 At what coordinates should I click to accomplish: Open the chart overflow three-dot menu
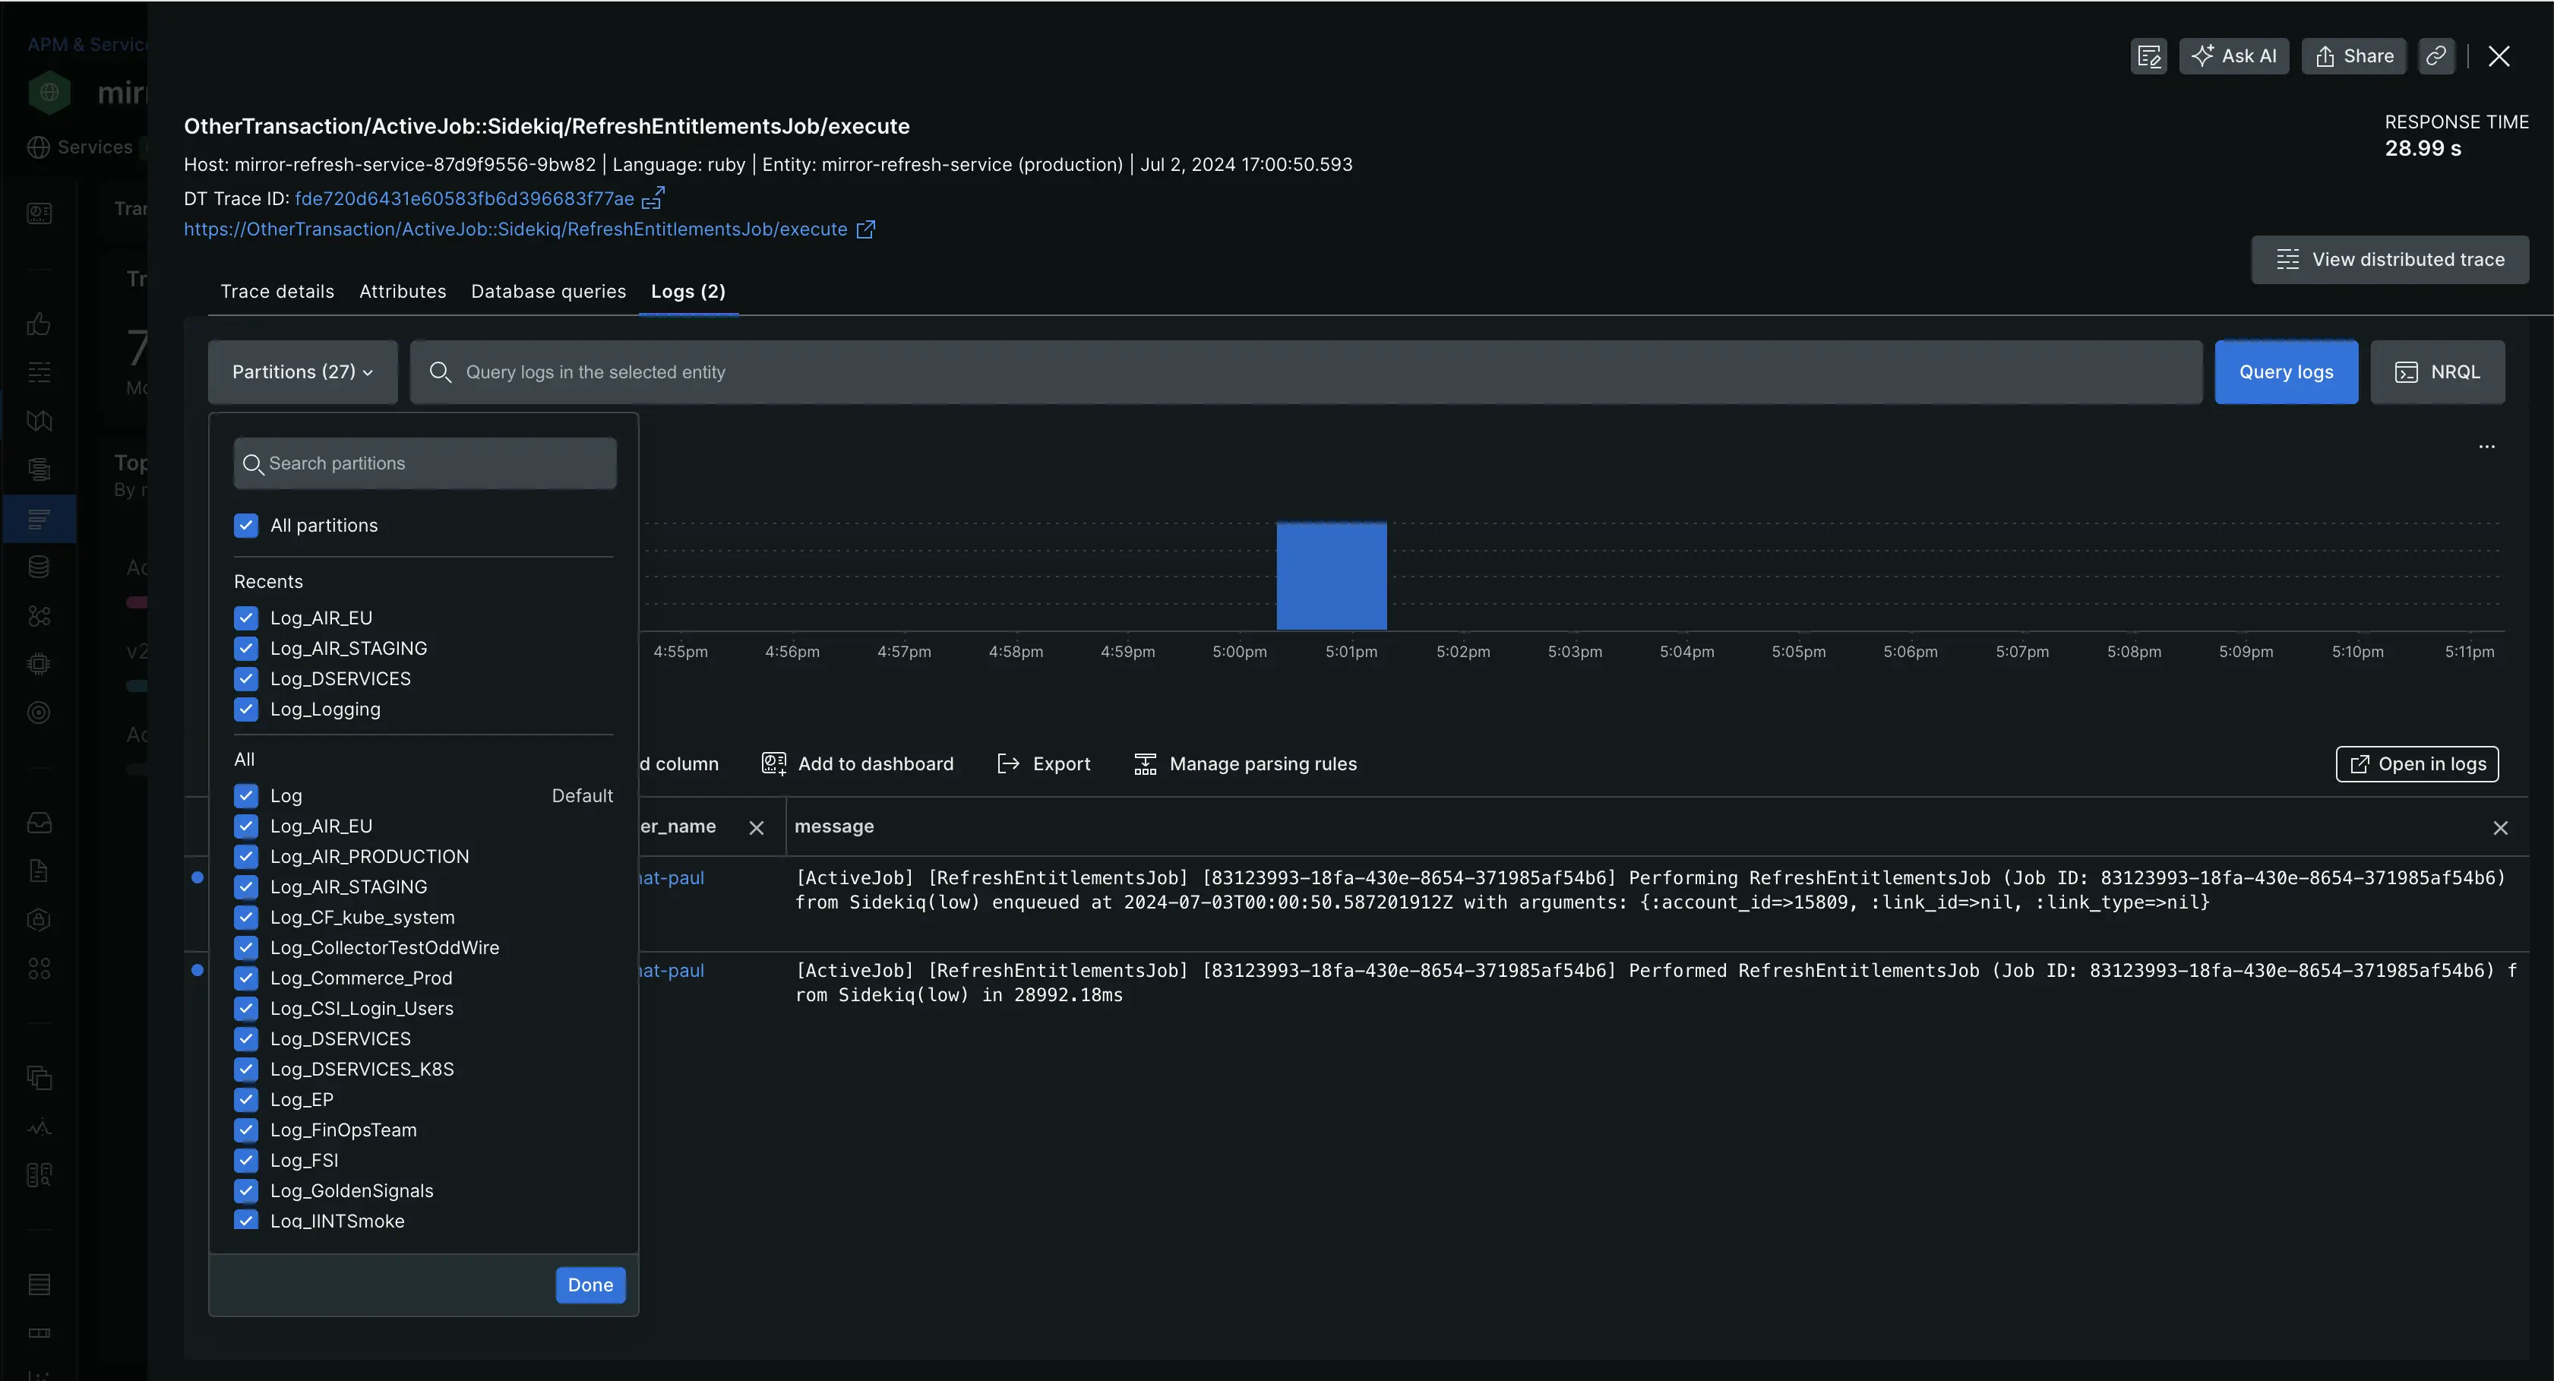[x=2488, y=447]
